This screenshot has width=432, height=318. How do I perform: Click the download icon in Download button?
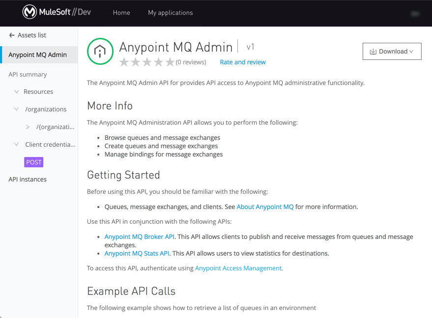pos(373,52)
